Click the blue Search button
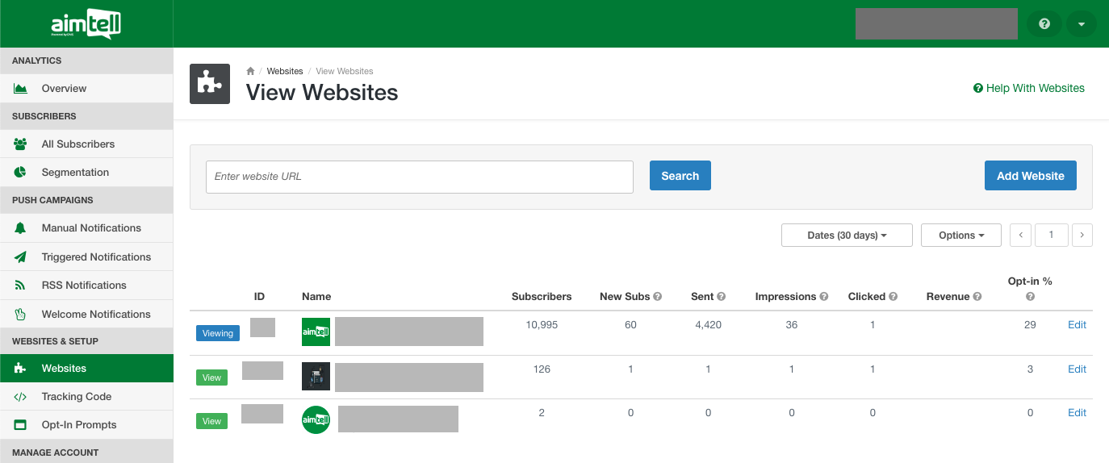The image size is (1109, 463). (680, 176)
